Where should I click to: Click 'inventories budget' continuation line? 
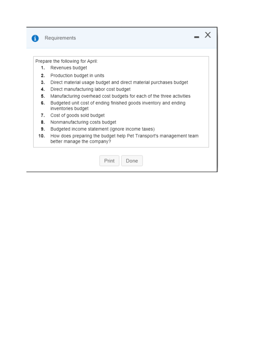(69, 108)
